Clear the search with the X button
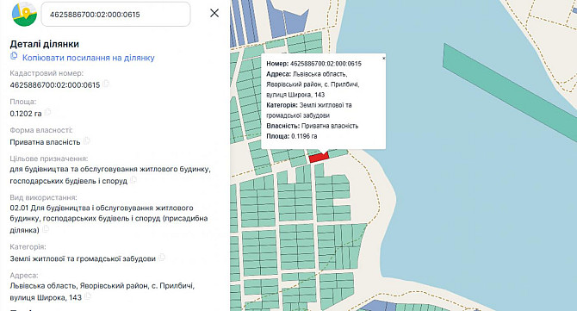This screenshot has height=311, width=577. click(x=214, y=13)
